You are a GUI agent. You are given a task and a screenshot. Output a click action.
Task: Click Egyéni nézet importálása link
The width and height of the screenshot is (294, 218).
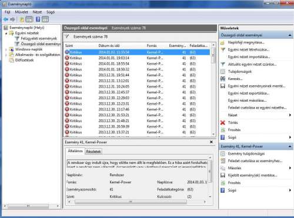[x=249, y=57]
